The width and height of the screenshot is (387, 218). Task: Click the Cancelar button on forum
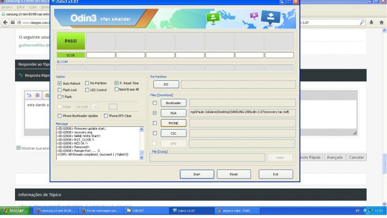357,157
